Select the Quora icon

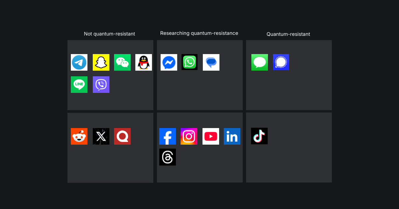(122, 136)
